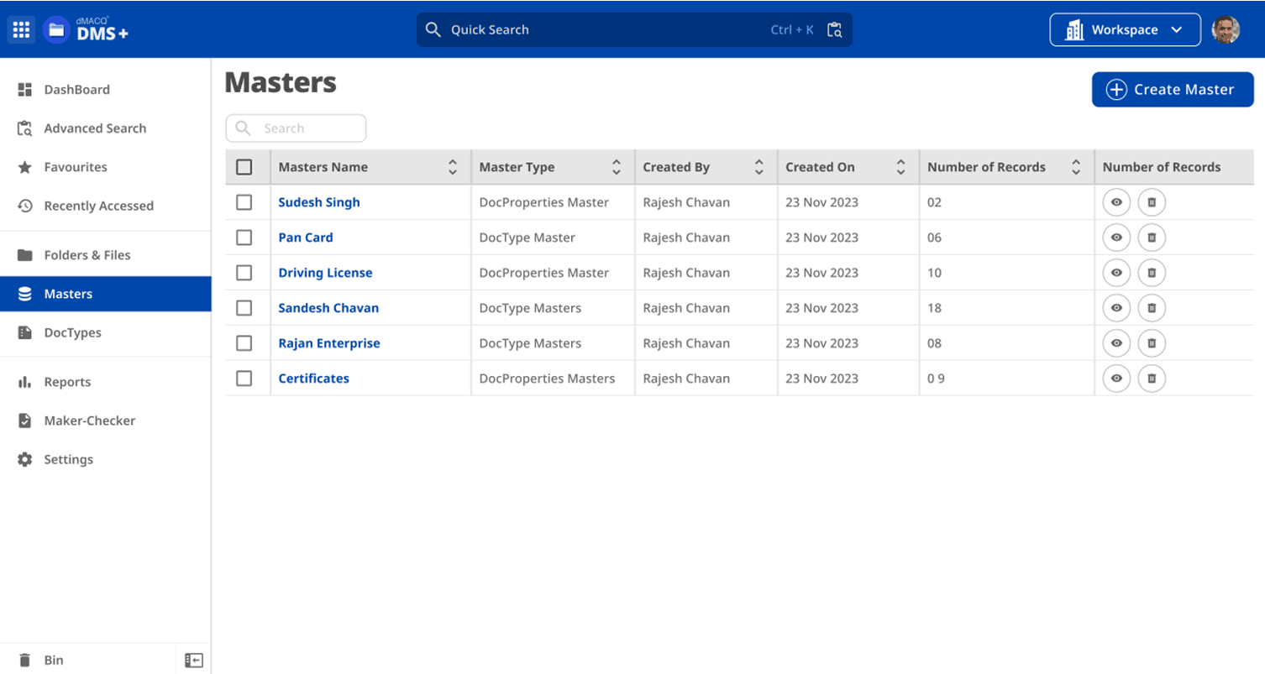
Task: Check the Pan Card row checkbox
Action: [244, 238]
